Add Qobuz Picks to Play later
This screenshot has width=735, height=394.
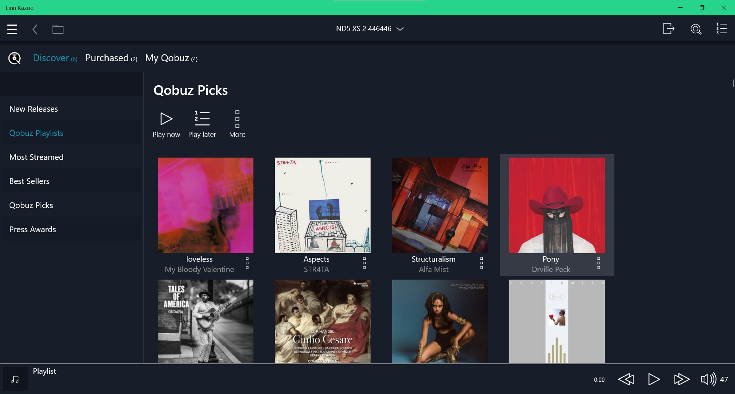pos(202,124)
